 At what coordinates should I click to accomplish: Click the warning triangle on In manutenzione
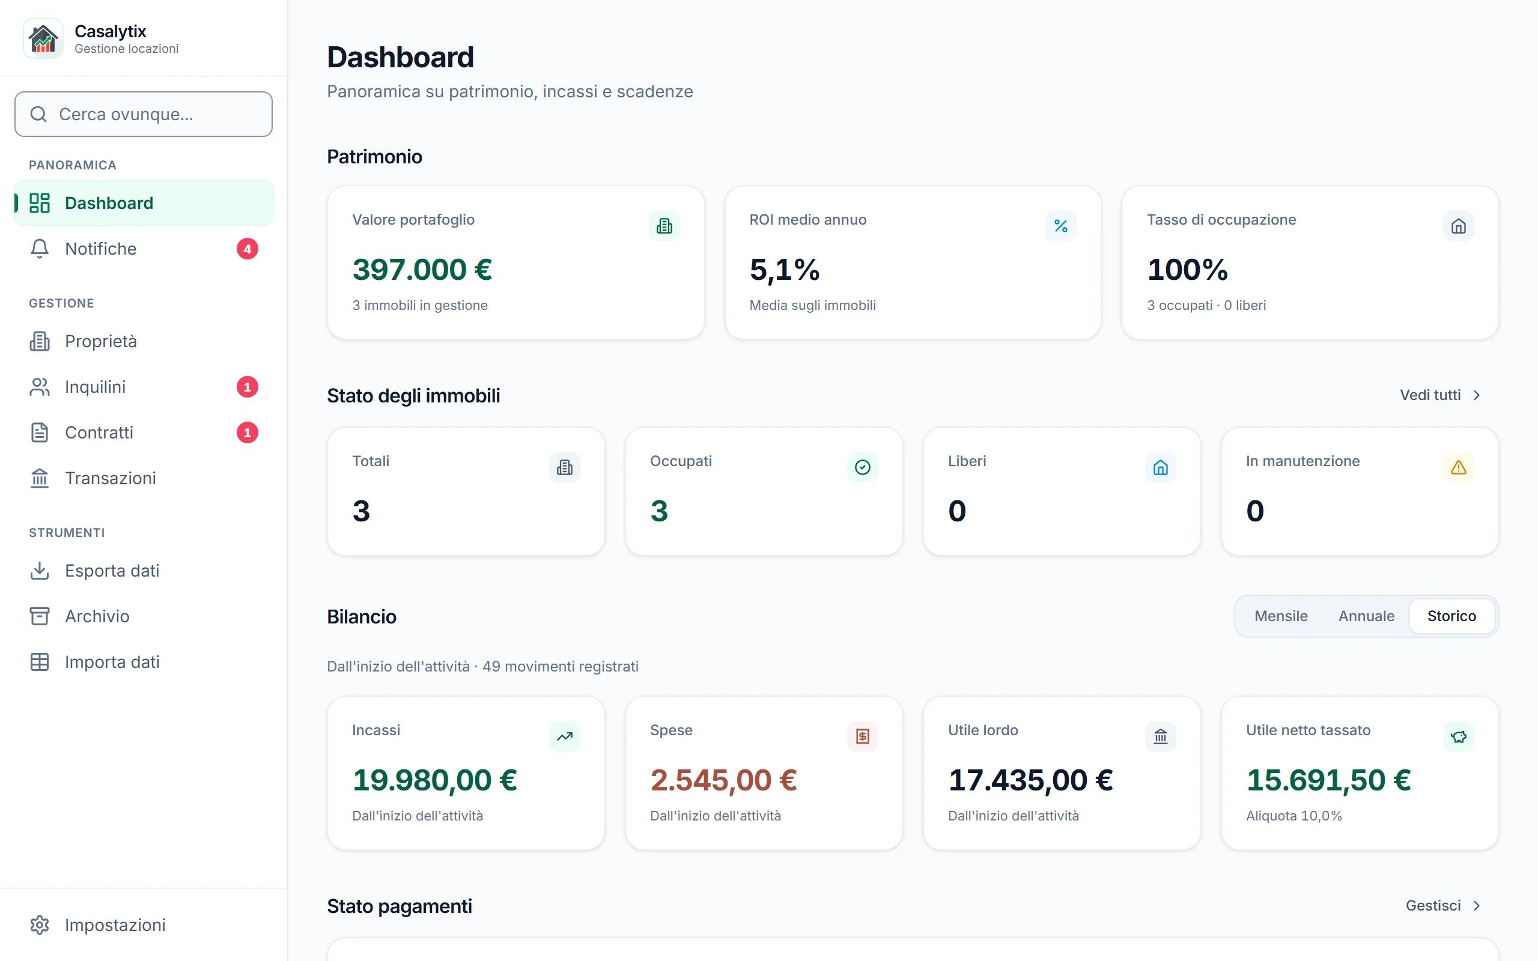point(1459,467)
